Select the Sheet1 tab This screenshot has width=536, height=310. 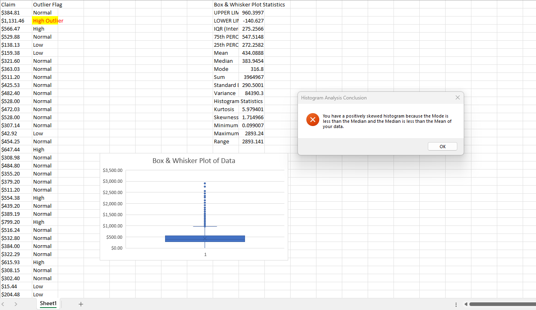click(48, 304)
